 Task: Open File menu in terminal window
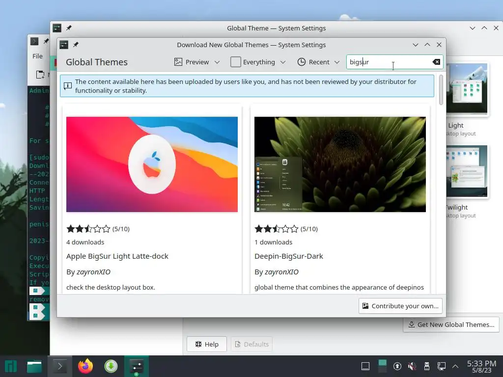37,56
